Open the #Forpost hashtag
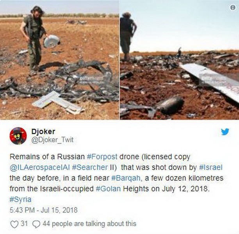Screen dimensions: 239x234 click(x=102, y=156)
